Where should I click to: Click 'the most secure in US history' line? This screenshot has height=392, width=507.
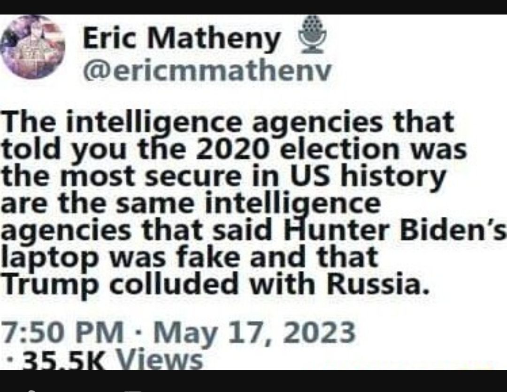point(223,177)
